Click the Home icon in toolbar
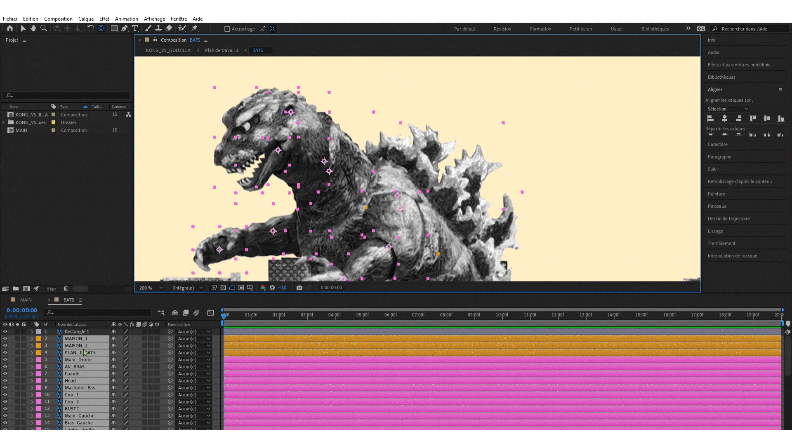This screenshot has height=445, width=792. pos(10,28)
